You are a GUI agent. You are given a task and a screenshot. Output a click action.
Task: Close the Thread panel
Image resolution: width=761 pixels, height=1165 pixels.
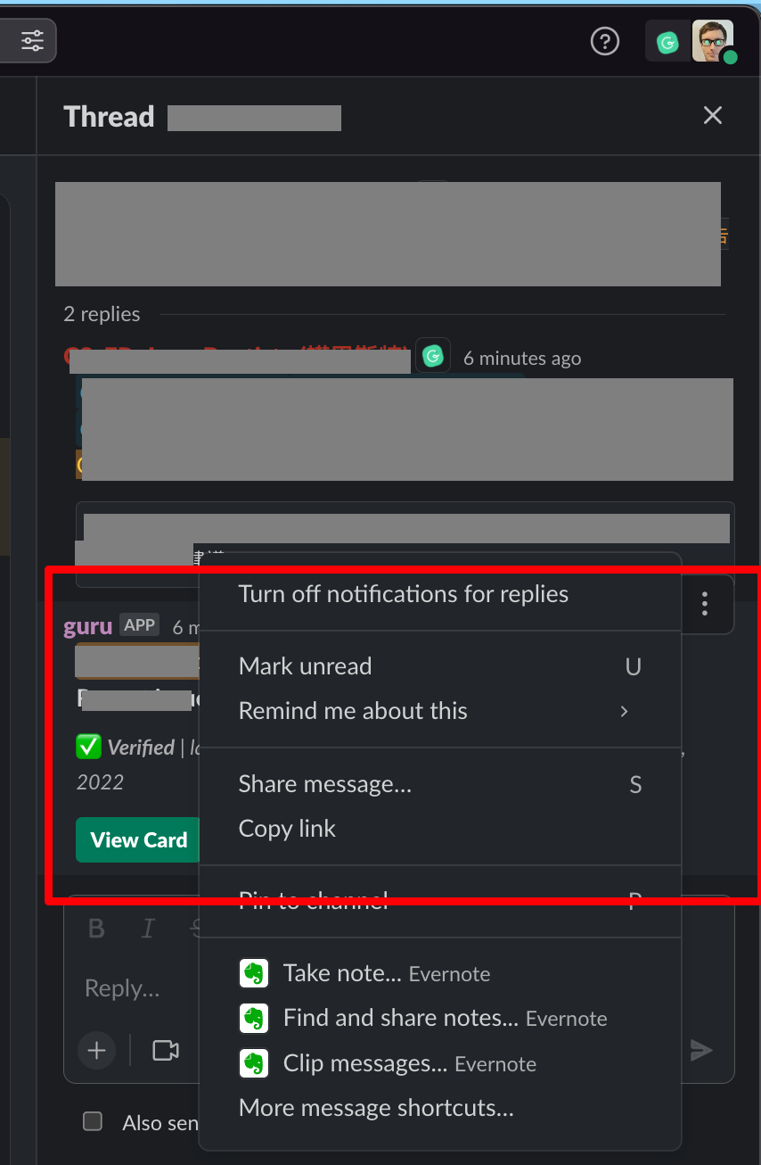[712, 115]
